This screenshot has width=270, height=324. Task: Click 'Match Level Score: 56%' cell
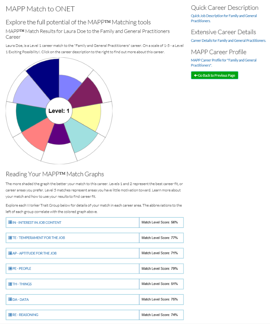(161, 223)
